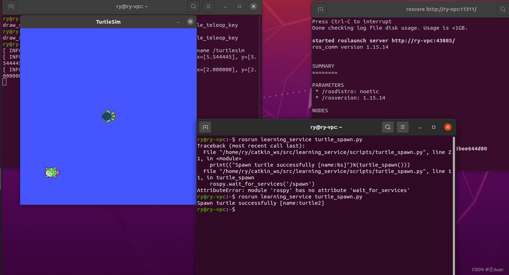The width and height of the screenshot is (509, 275).
Task: Open new tab in roscore terminal
Action: (320, 9)
